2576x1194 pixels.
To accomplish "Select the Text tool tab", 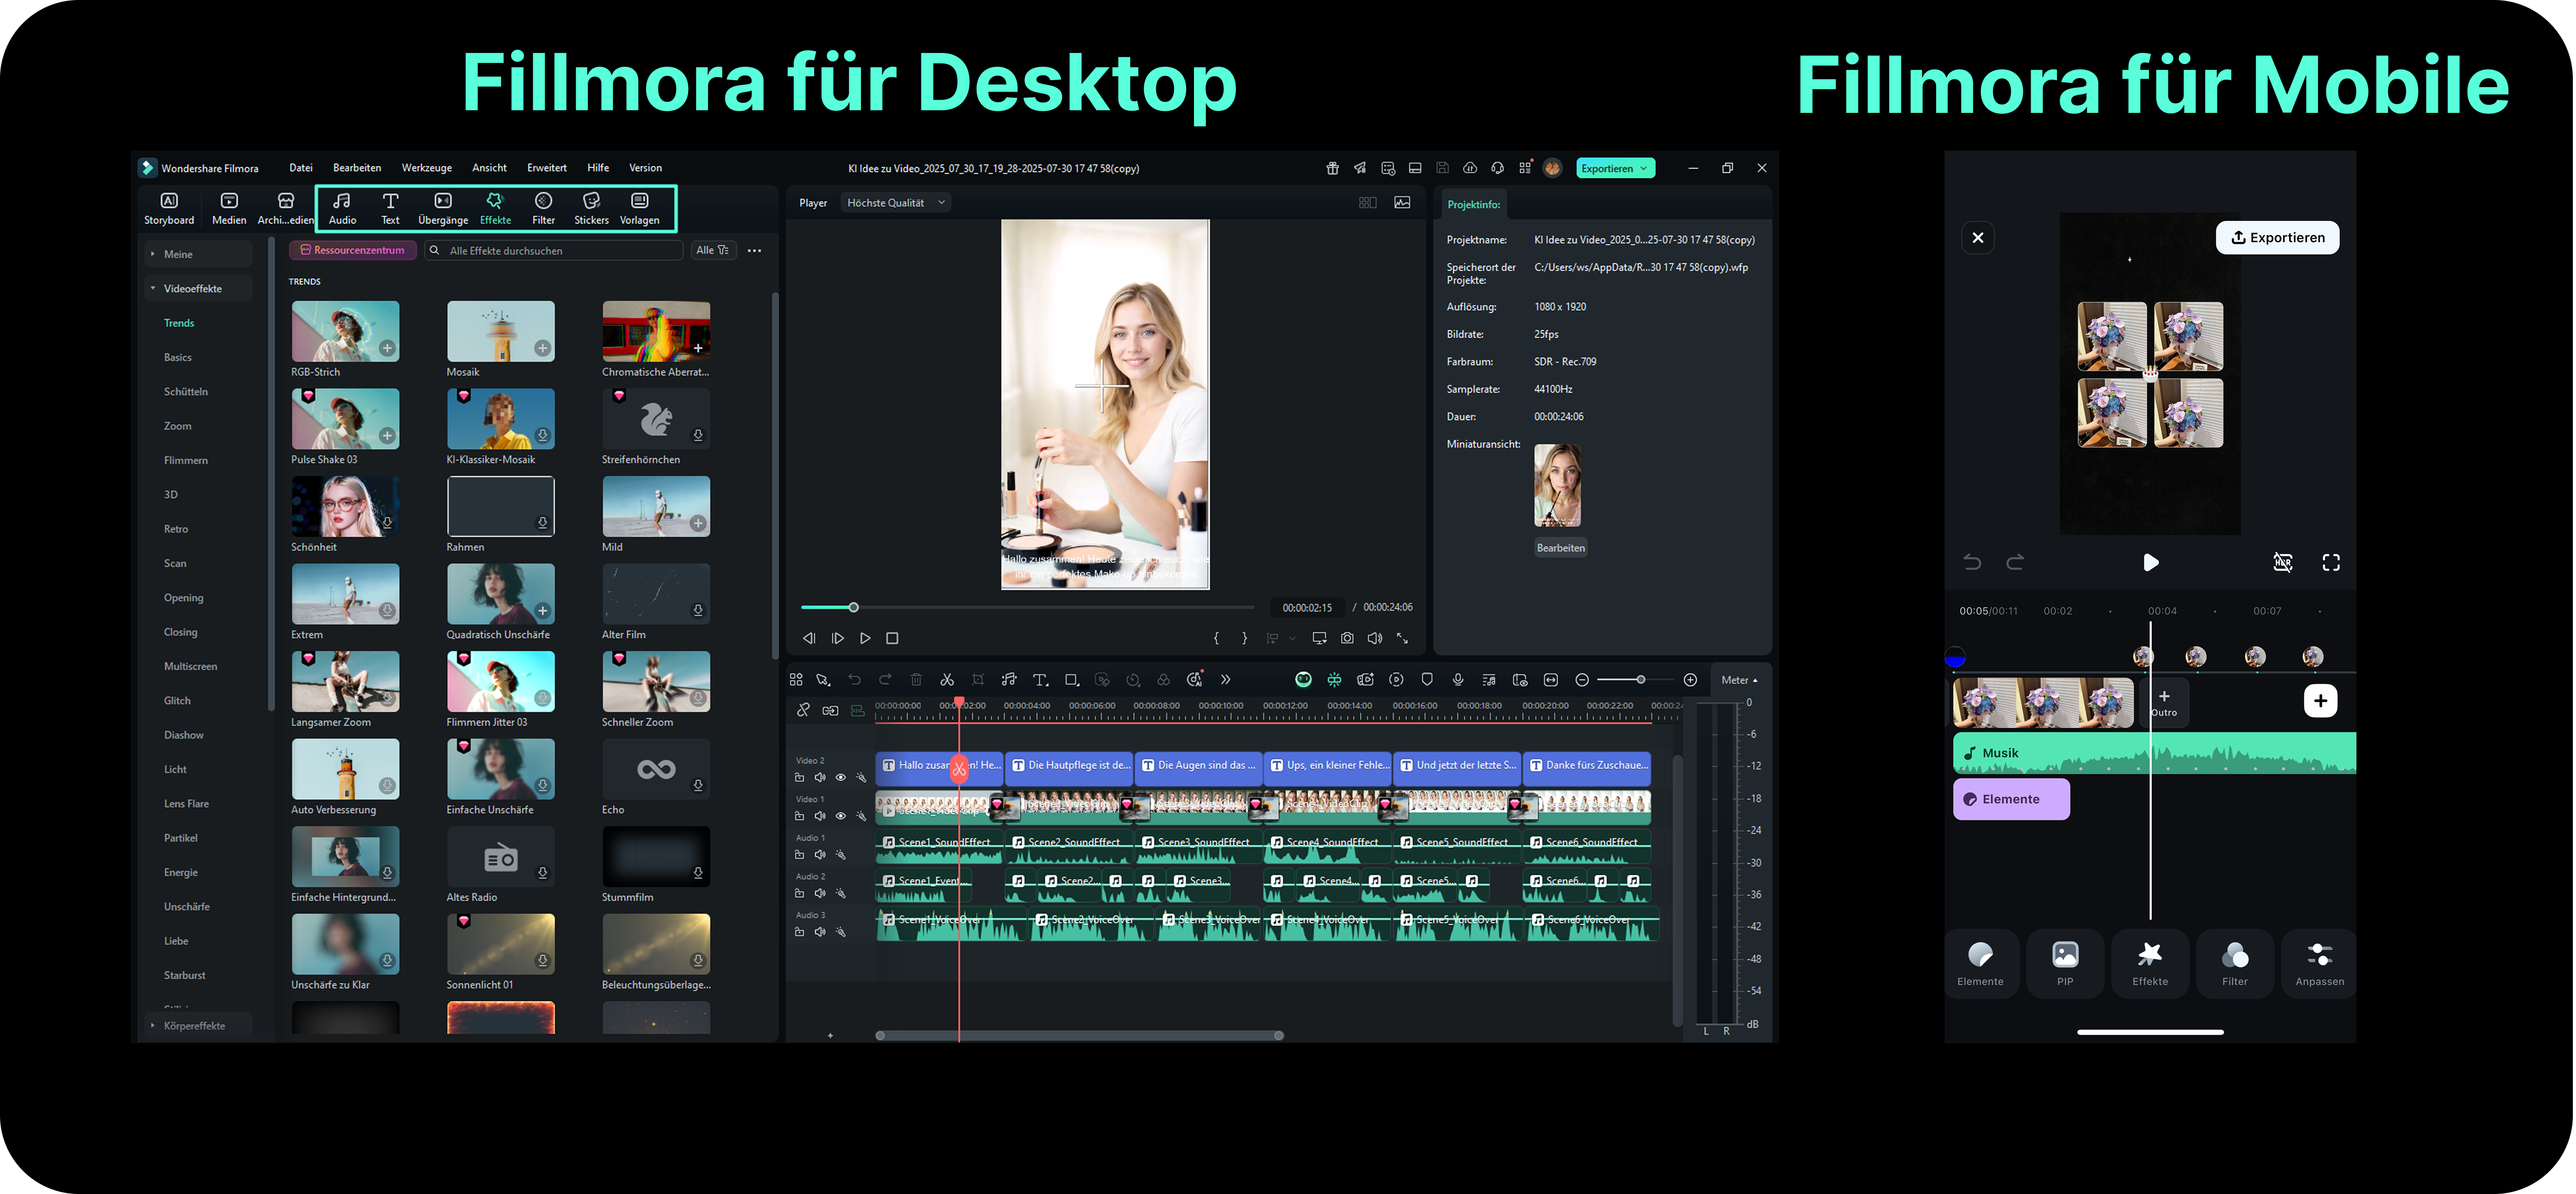I will (x=390, y=208).
